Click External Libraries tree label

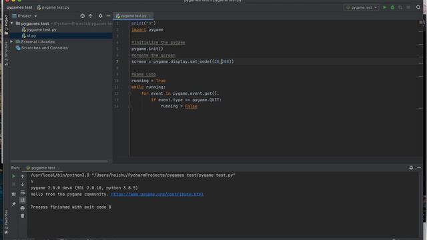coord(38,42)
